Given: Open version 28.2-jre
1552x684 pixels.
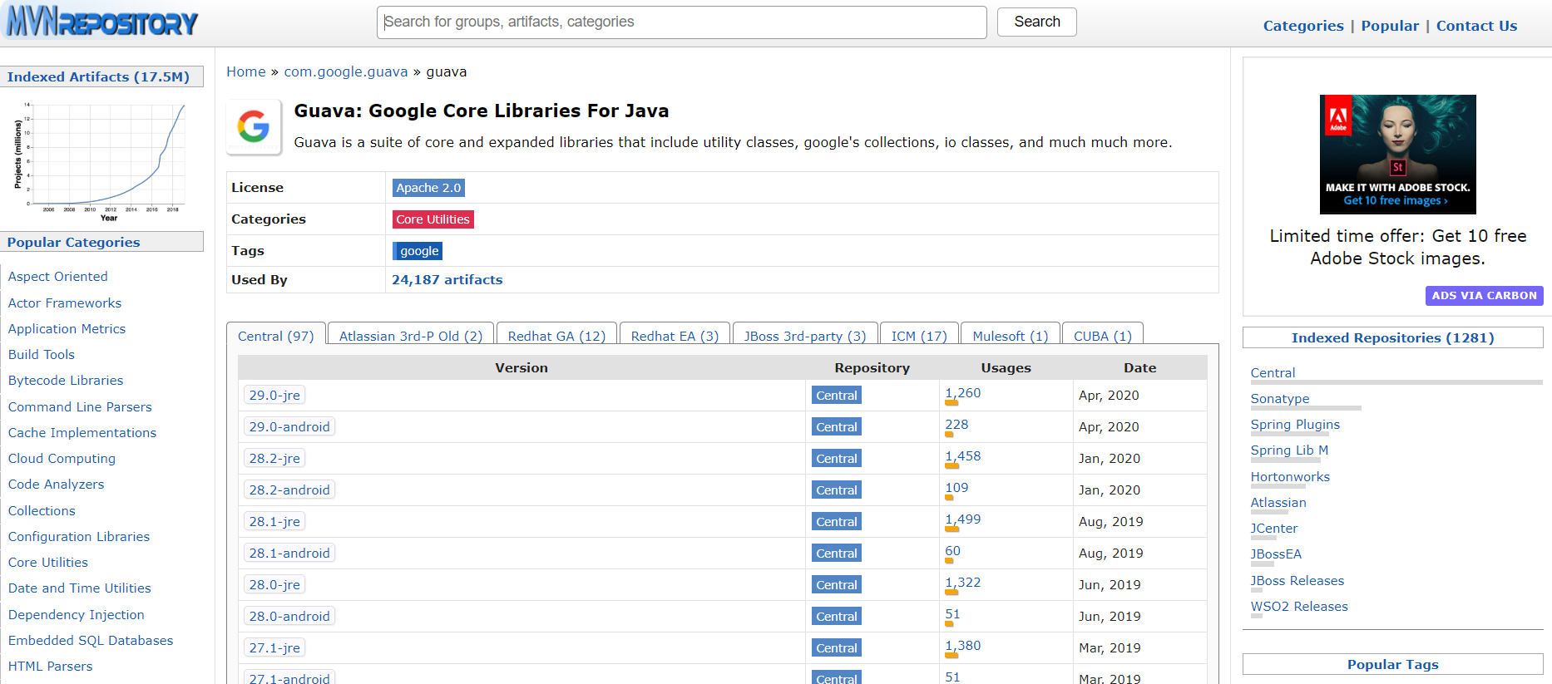Looking at the screenshot, I should [274, 459].
